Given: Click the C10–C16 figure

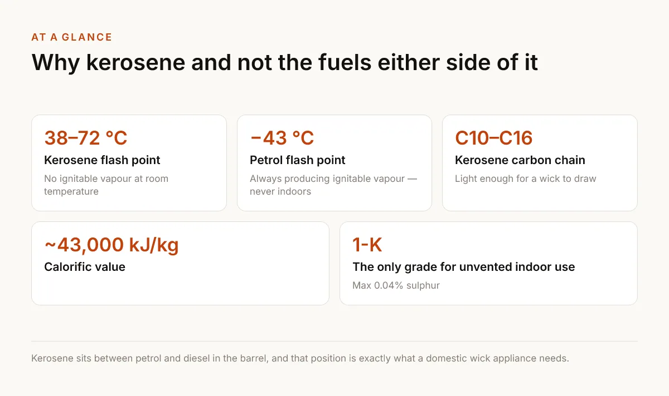Looking at the screenshot, I should (494, 138).
